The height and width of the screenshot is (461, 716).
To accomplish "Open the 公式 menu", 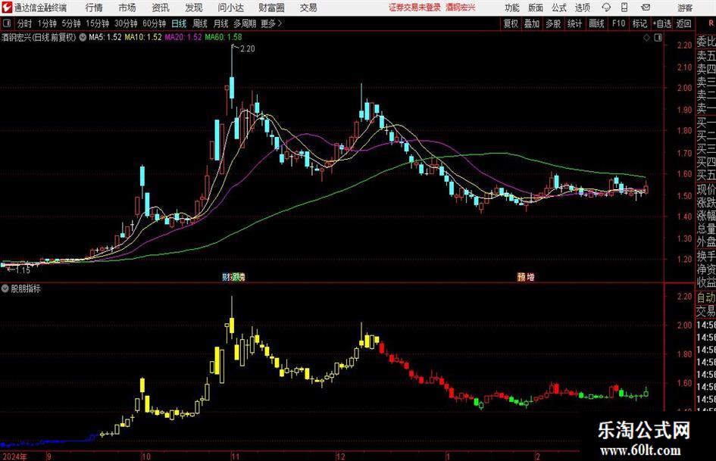I will click(x=559, y=8).
